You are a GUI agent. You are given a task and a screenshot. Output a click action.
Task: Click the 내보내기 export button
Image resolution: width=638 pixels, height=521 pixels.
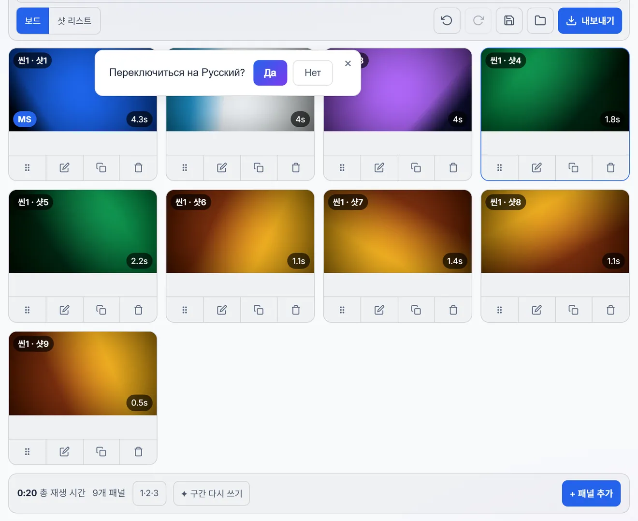pyautogui.click(x=590, y=21)
